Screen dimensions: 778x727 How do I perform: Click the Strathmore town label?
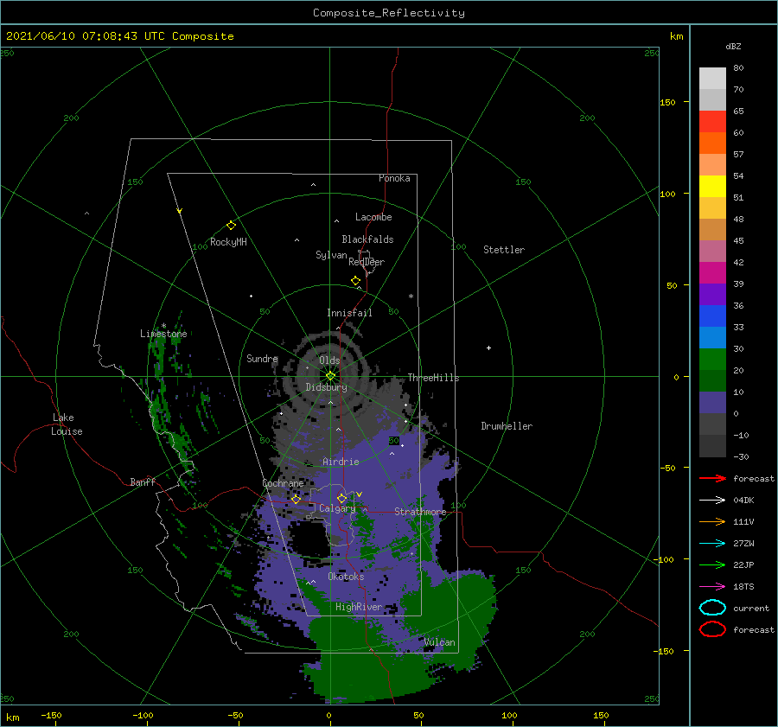[x=420, y=512]
